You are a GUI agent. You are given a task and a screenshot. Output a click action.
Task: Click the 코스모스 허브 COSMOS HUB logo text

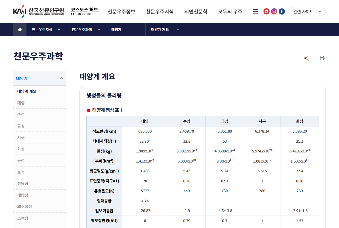point(84,11)
